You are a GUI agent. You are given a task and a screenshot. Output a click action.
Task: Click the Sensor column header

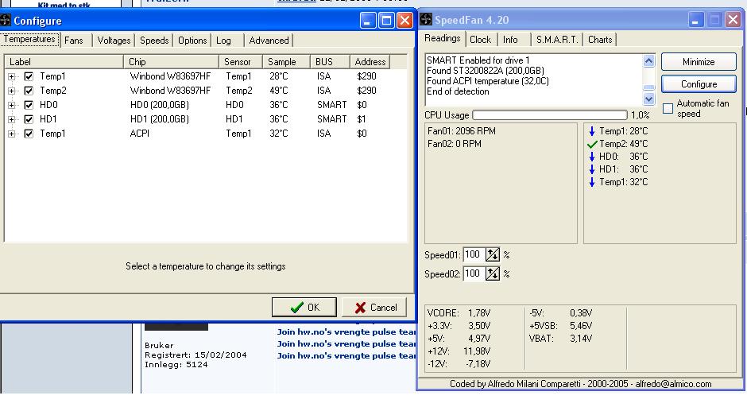click(241, 62)
